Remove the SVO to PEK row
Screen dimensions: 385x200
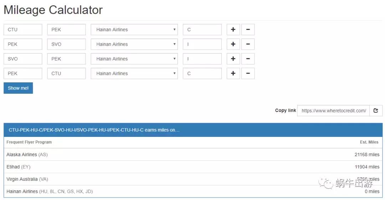(x=248, y=59)
